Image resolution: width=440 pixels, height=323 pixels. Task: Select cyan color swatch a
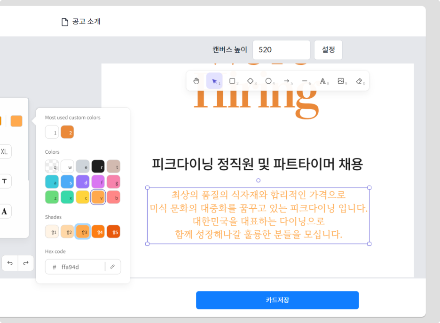tap(52, 182)
